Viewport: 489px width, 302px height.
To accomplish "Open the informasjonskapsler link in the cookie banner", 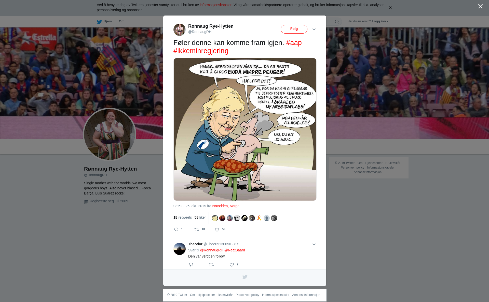I will coord(215,5).
